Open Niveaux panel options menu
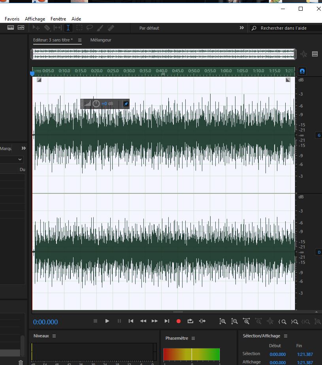Image resolution: width=322 pixels, height=365 pixels. coord(54,336)
